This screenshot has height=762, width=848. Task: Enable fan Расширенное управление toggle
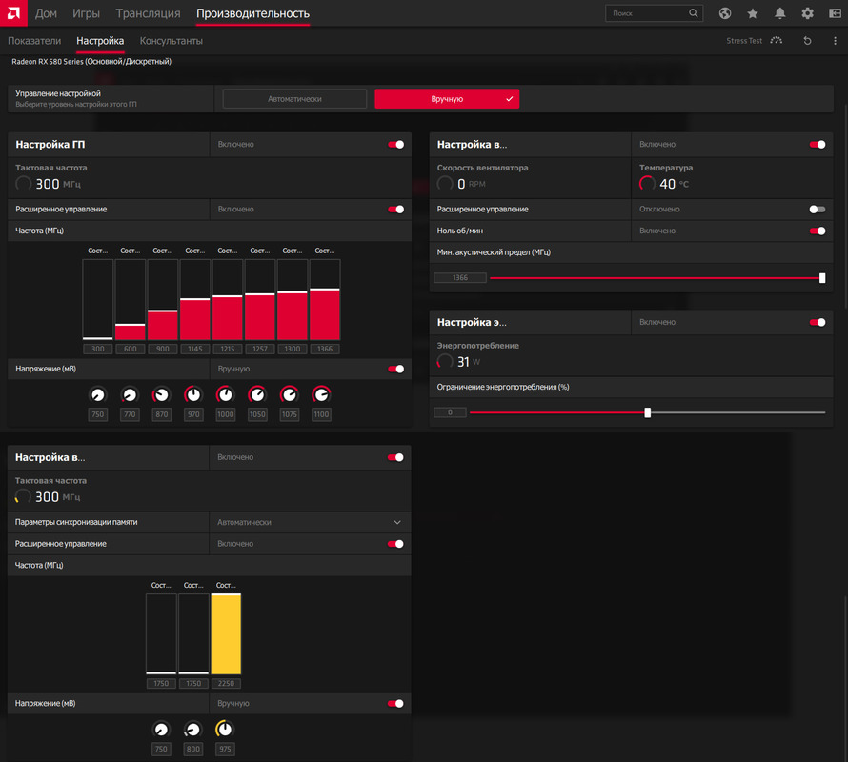point(818,210)
